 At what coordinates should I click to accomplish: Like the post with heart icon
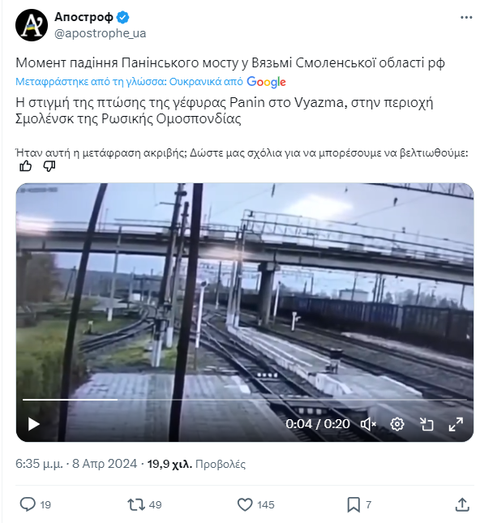click(x=245, y=504)
